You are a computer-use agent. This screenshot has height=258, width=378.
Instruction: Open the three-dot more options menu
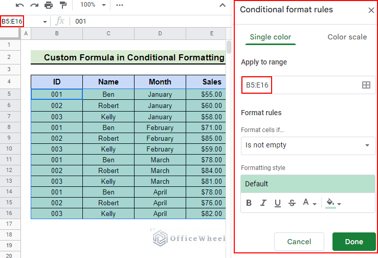pyautogui.click(x=120, y=5)
